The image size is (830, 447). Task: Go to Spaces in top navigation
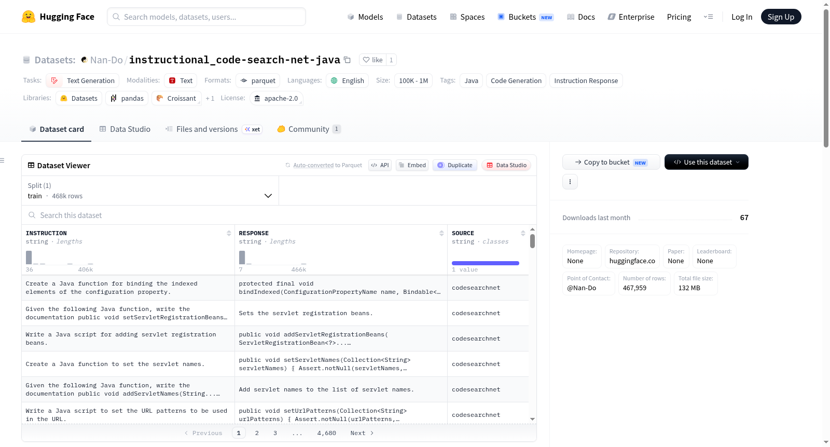point(467,17)
